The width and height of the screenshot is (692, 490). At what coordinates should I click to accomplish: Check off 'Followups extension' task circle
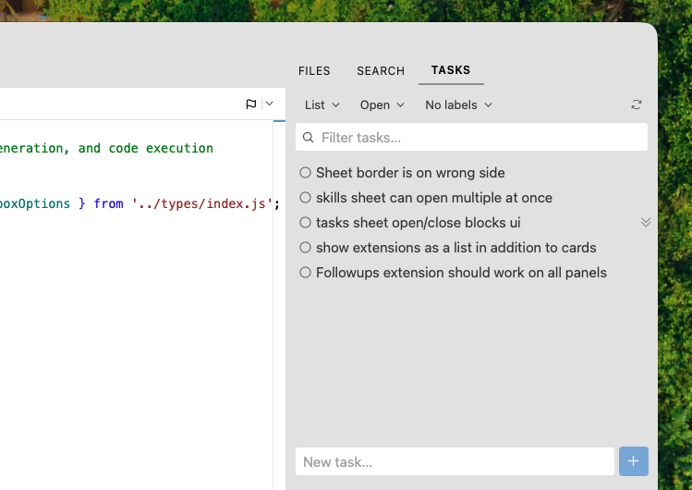tap(305, 273)
